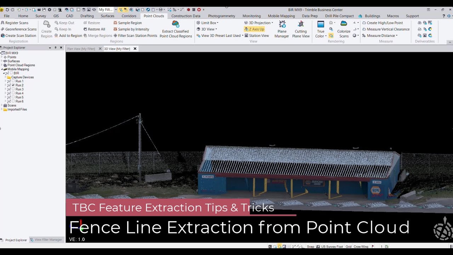The height and width of the screenshot is (255, 453).
Task: Click Filter Scan Station Points
Action: click(135, 35)
